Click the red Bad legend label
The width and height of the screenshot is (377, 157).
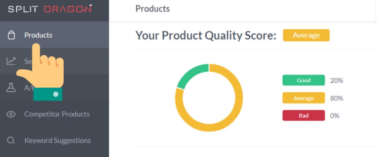[x=303, y=116]
